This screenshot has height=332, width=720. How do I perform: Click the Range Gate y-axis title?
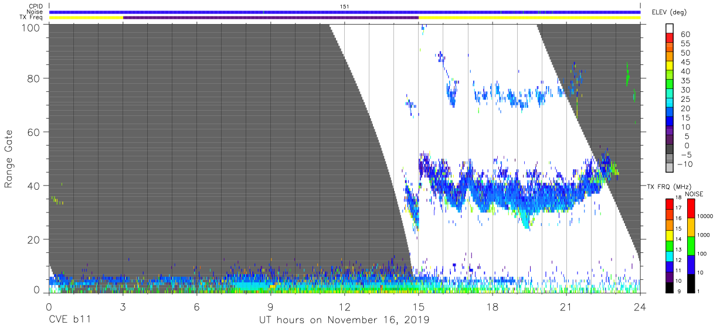(9, 159)
